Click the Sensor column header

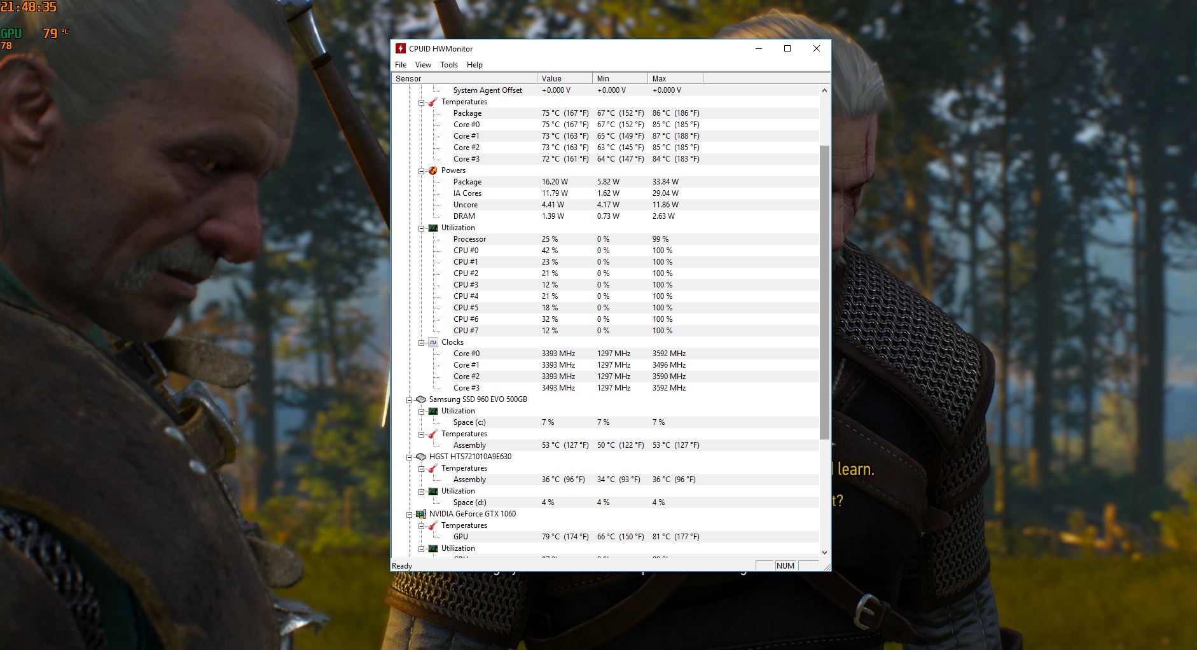click(464, 79)
